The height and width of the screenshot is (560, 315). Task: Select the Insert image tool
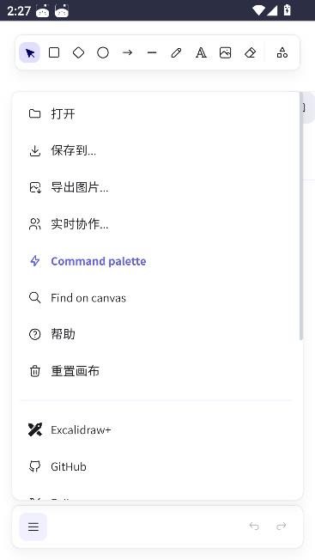pos(226,53)
